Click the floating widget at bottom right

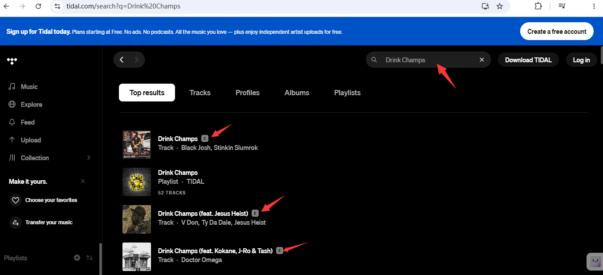595,262
